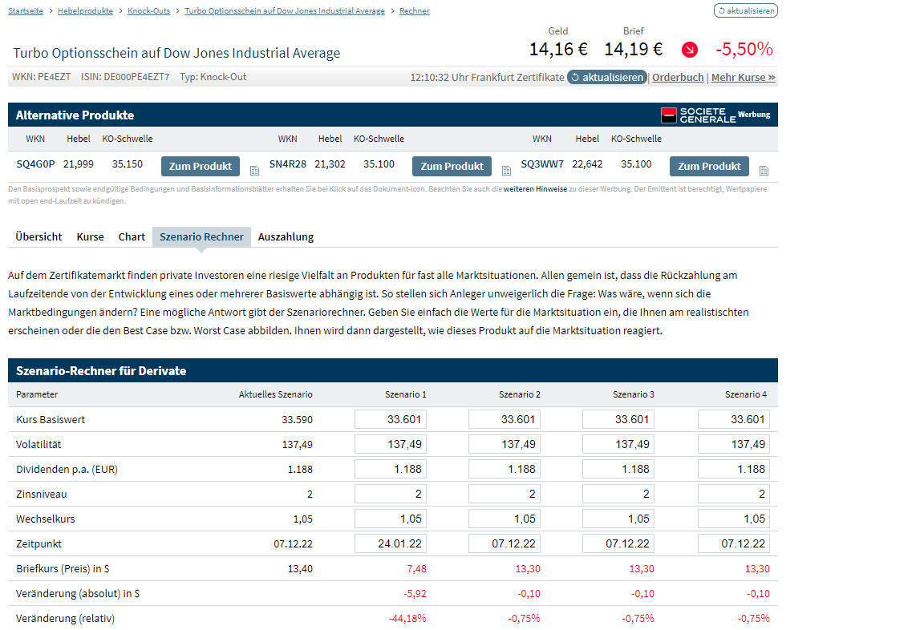924x630 pixels.
Task: Open the Kurse tab
Action: (90, 236)
